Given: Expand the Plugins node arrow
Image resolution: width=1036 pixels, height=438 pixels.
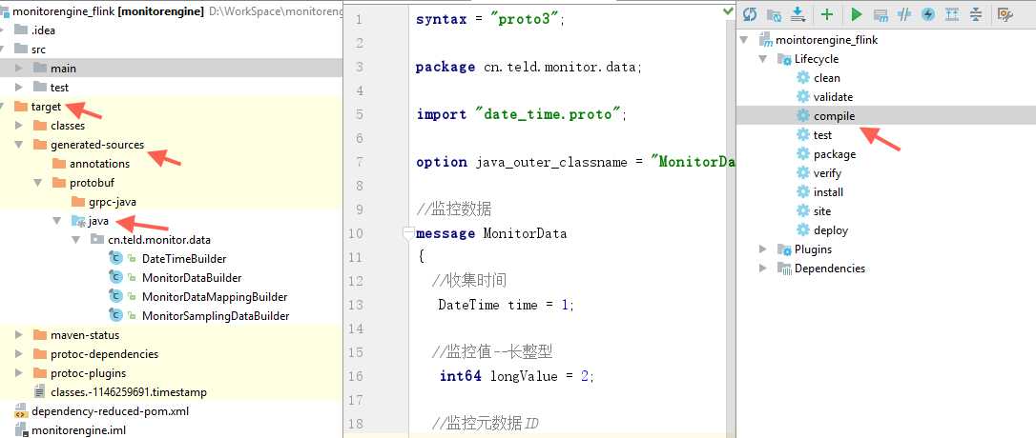Looking at the screenshot, I should [763, 249].
